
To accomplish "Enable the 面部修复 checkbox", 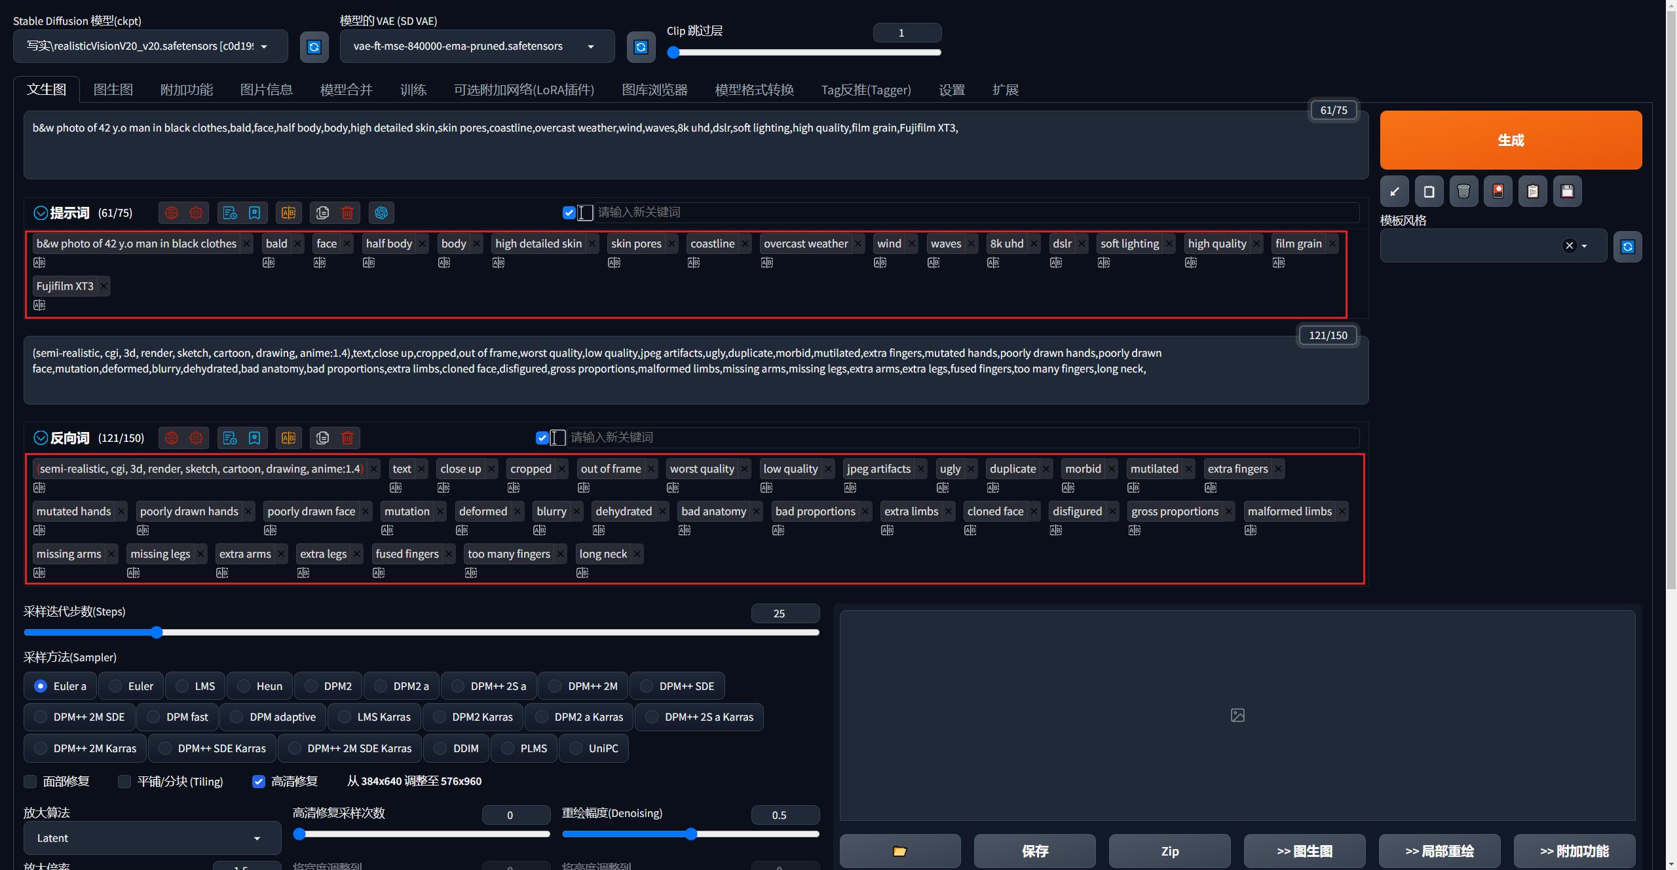I will point(30,781).
